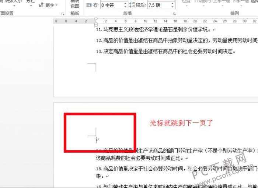Click the 稿纸设置 manuscript paper button
Screen dimensions: 258x188
(x=75, y=4)
